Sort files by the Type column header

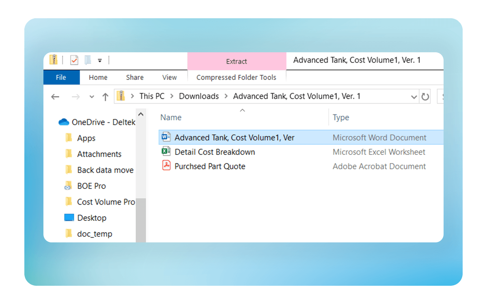pyautogui.click(x=341, y=118)
